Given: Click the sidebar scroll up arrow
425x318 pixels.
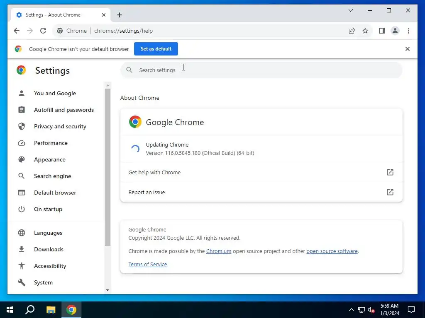Looking at the screenshot, I should [x=107, y=85].
